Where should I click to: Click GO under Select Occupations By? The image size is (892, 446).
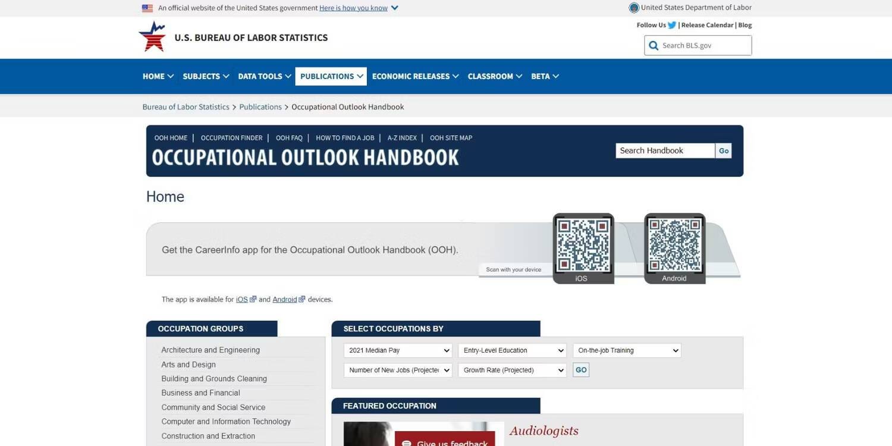[581, 370]
